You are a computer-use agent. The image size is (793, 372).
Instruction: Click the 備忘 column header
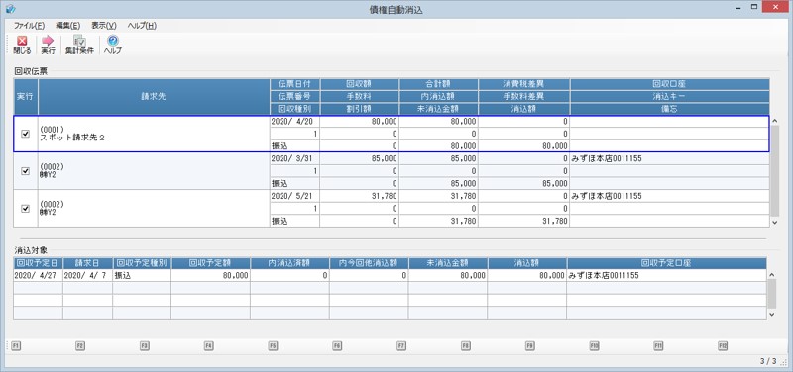coord(670,108)
